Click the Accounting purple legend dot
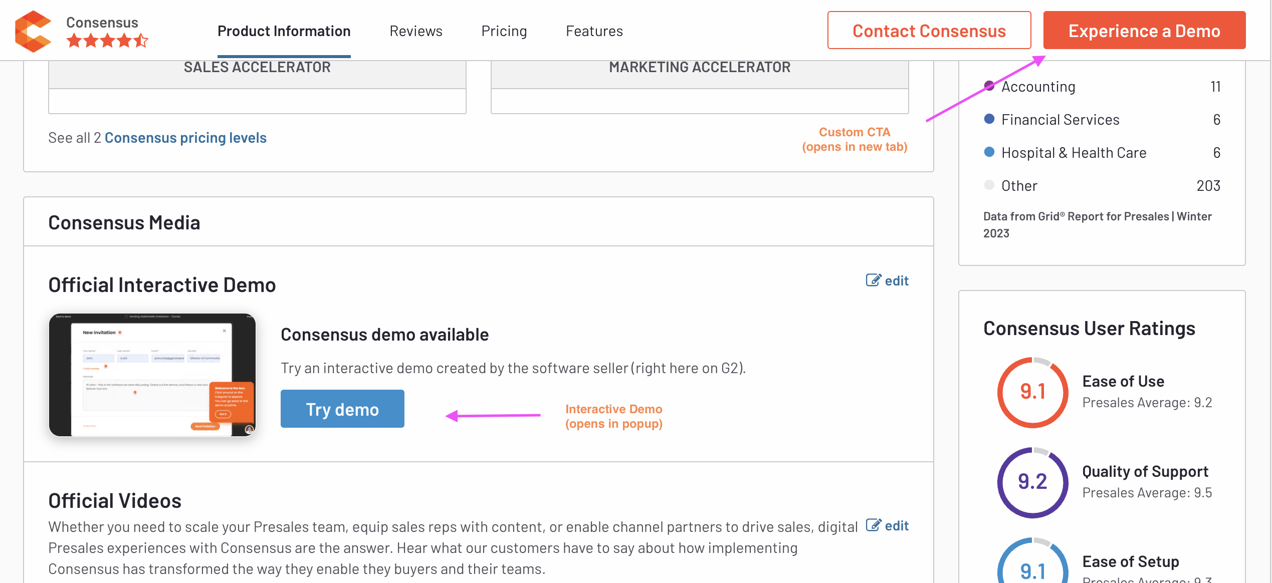The width and height of the screenshot is (1272, 583). 989,86
